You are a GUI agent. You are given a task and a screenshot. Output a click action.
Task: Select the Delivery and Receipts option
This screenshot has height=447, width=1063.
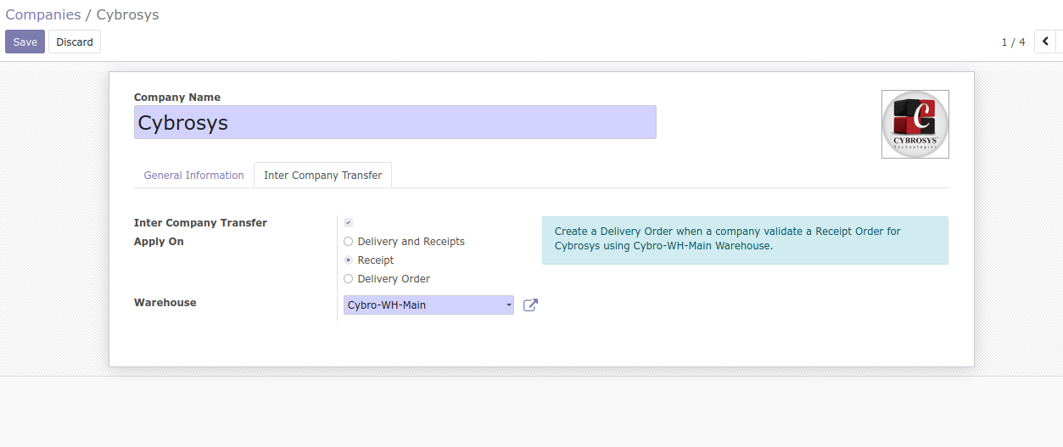(x=404, y=242)
